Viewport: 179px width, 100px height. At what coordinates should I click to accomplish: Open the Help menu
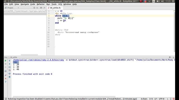click(x=75, y=4)
